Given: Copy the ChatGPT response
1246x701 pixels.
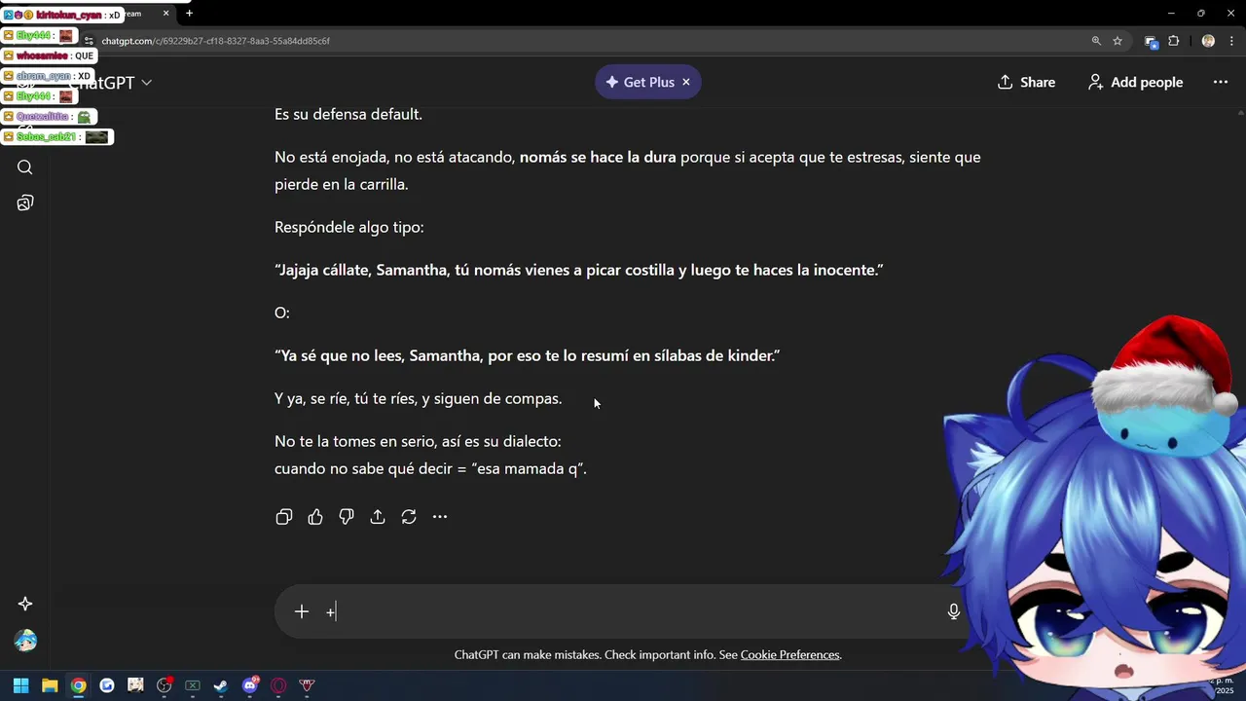Looking at the screenshot, I should (284, 517).
